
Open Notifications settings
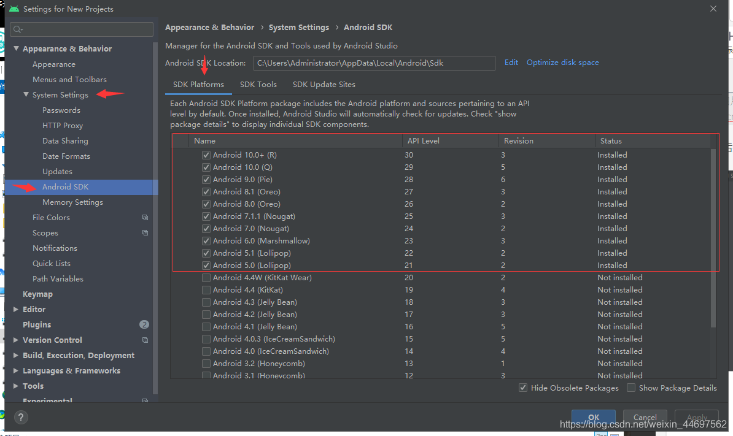coord(55,248)
